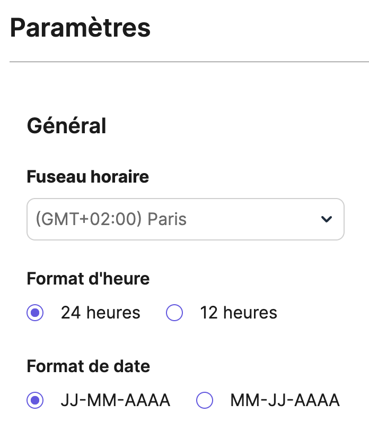
Task: Select the 12 heures option text
Action: tap(238, 313)
